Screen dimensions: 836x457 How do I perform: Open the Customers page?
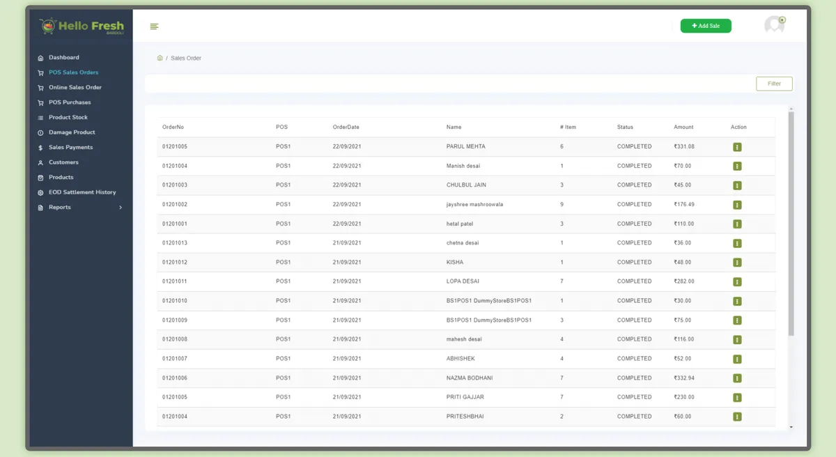pos(63,162)
